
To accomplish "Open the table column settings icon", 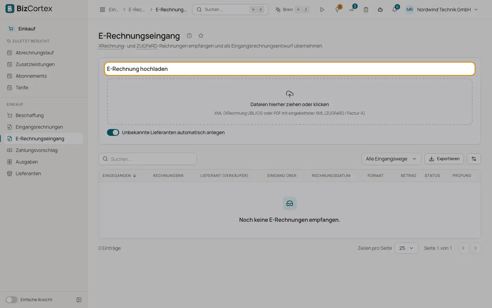I will 474,159.
